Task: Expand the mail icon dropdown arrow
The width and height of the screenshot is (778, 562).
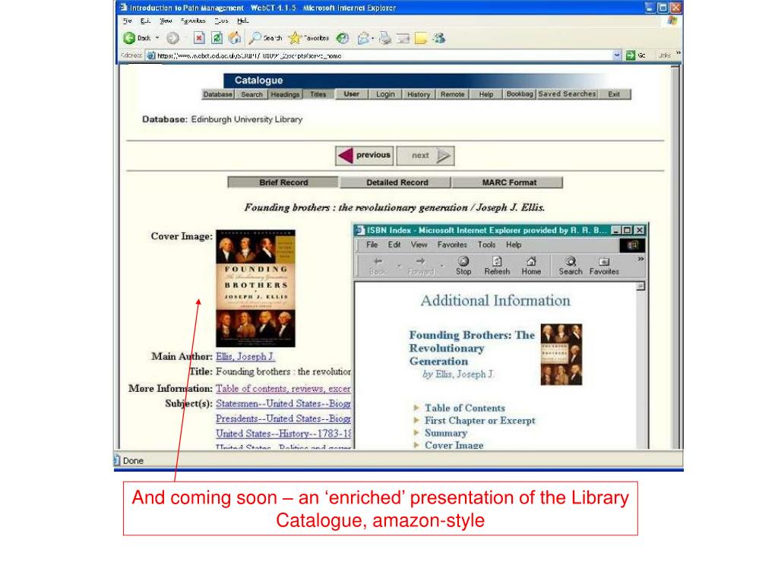Action: [372, 38]
